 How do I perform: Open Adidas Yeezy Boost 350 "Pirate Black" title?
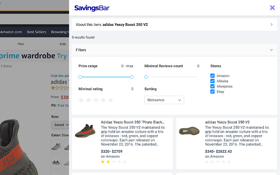133,122
